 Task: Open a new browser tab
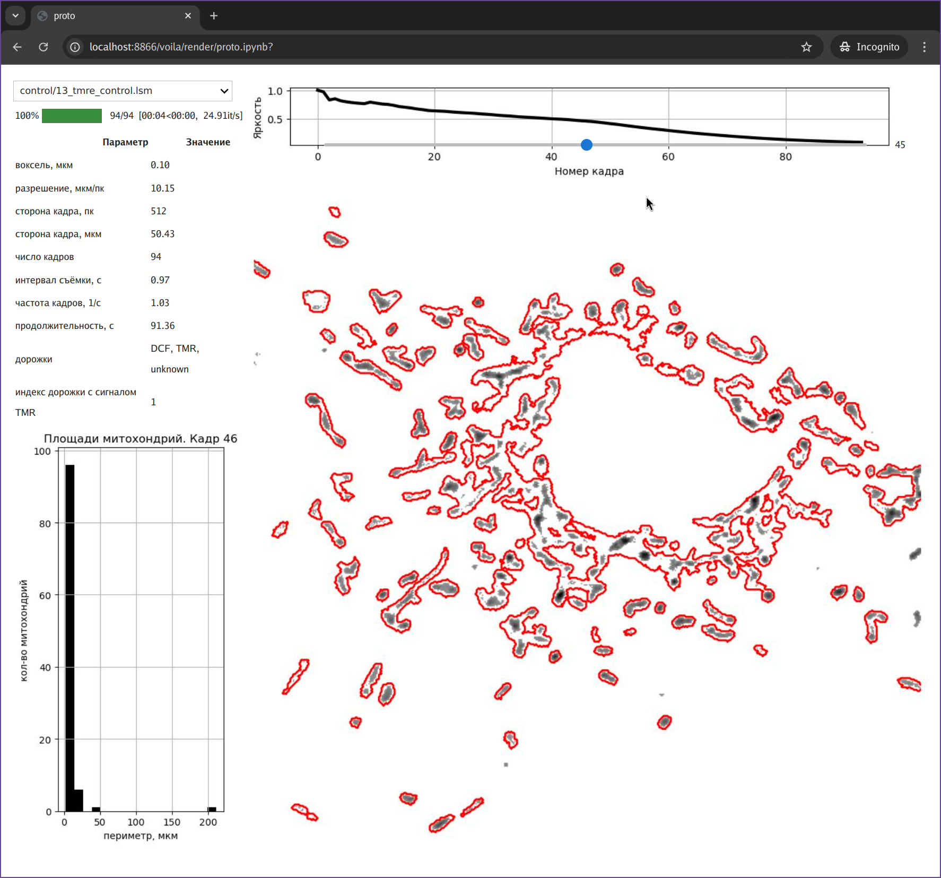214,16
